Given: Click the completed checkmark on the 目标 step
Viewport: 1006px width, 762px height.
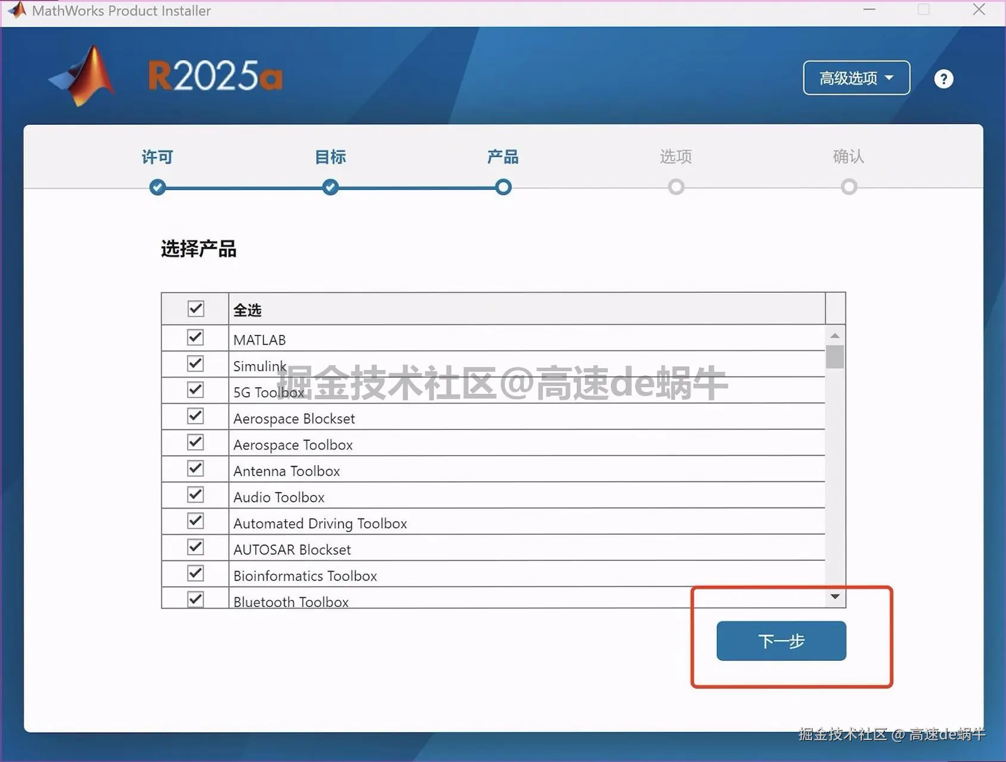Looking at the screenshot, I should (x=330, y=187).
